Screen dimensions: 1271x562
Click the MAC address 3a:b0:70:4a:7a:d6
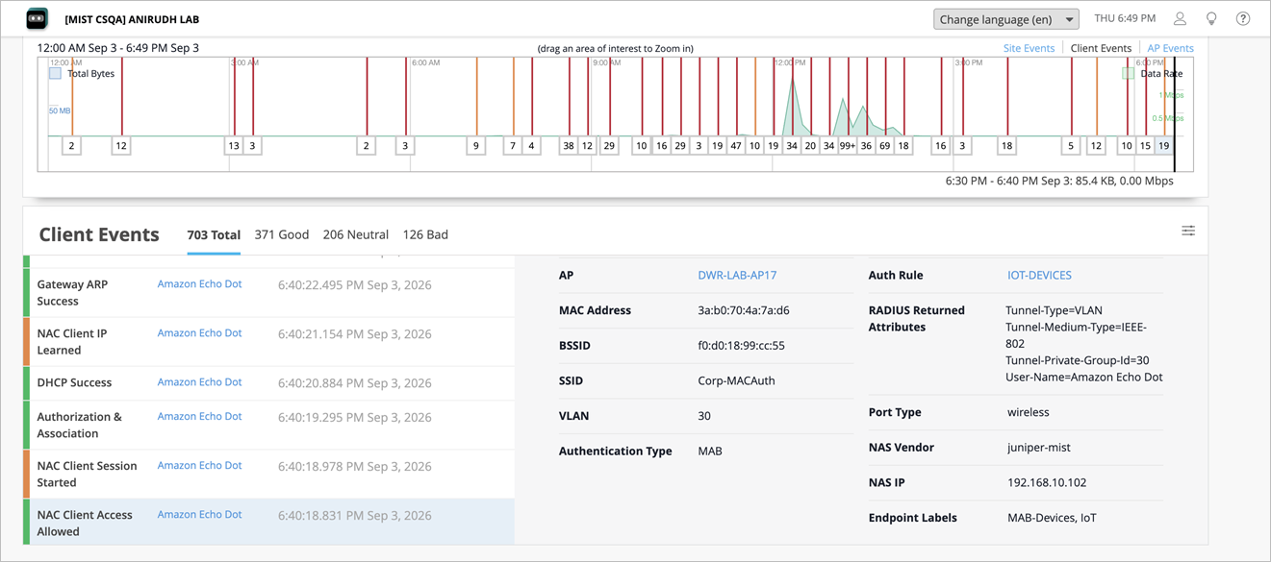pyautogui.click(x=743, y=310)
